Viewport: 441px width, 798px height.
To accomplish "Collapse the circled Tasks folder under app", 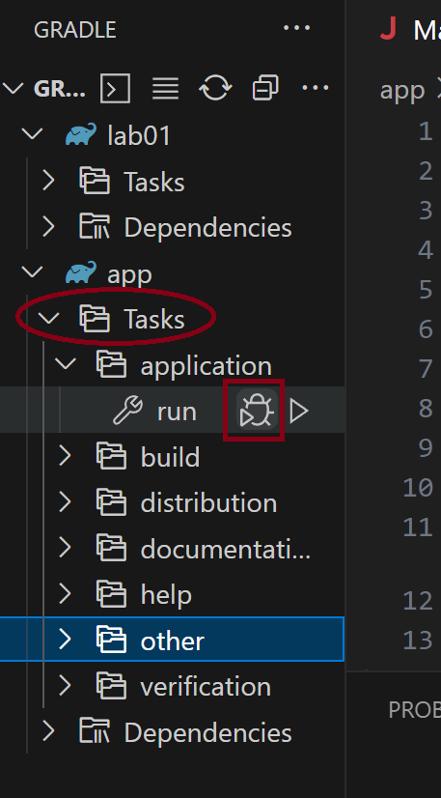I will (49, 319).
